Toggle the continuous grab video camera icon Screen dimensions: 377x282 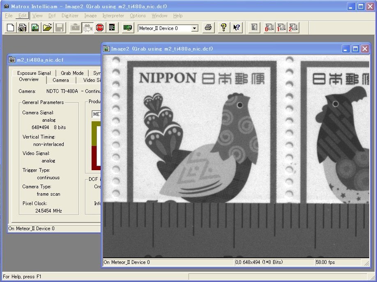pos(87,28)
